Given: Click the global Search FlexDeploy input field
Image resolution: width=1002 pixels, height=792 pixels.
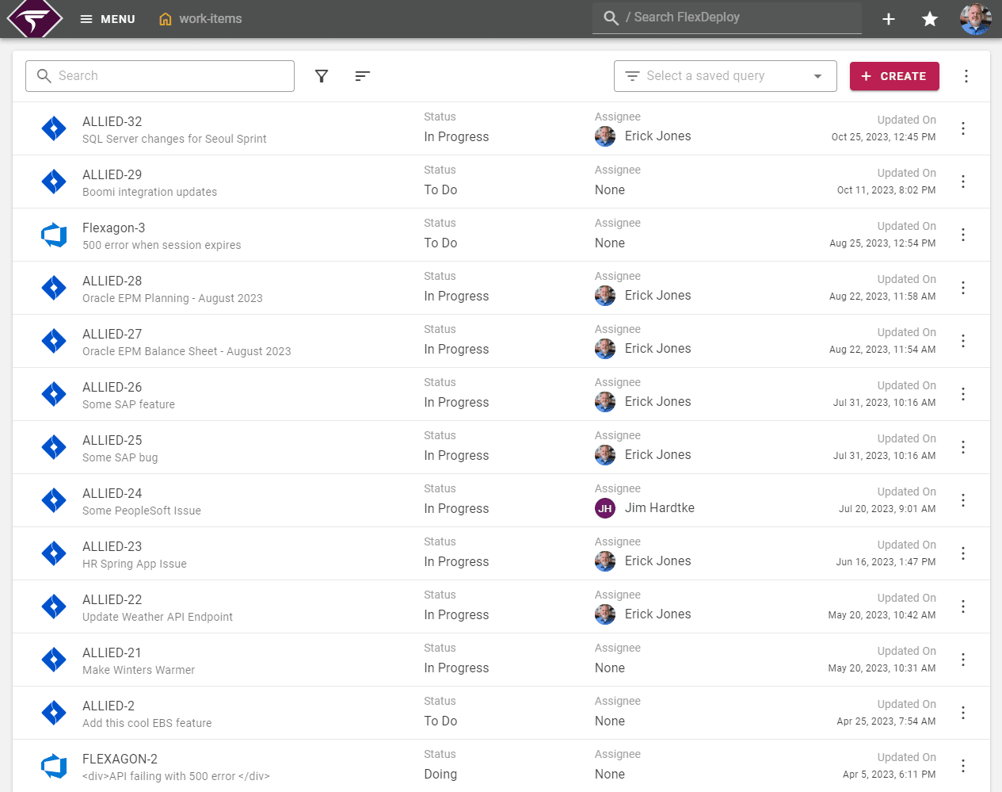Looking at the screenshot, I should coord(726,18).
